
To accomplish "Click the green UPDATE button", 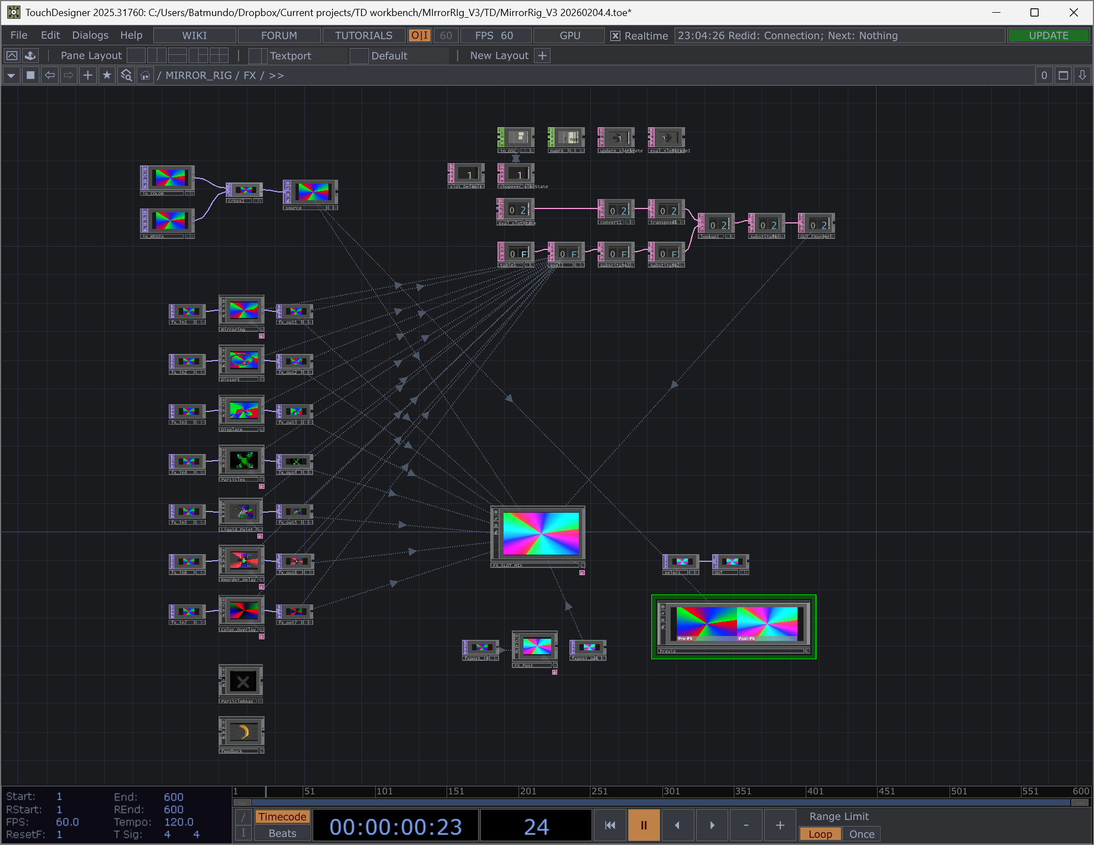I will pos(1048,35).
